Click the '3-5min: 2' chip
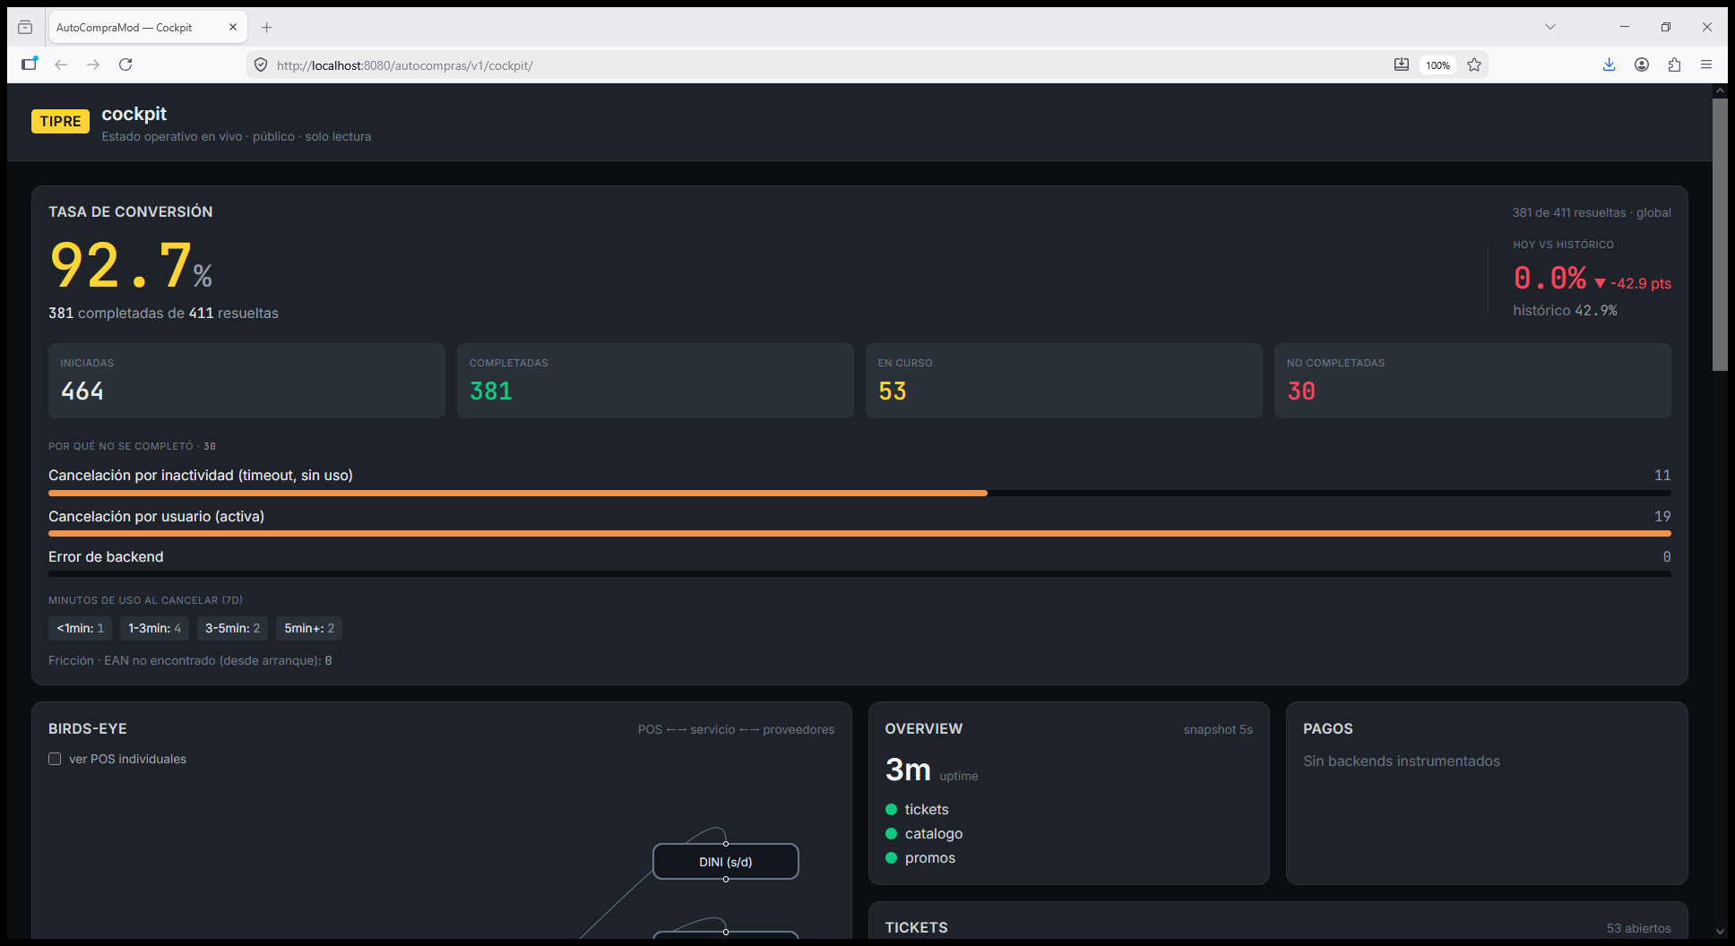 [232, 628]
